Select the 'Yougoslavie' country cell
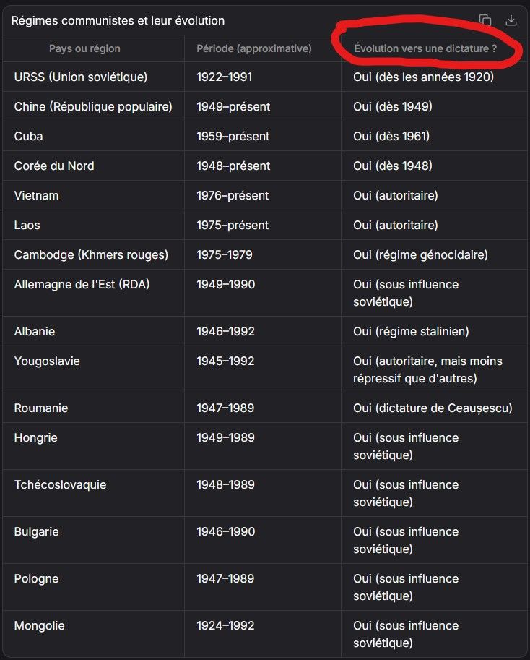Screen dimensions: 530x660 pyautogui.click(x=47, y=361)
